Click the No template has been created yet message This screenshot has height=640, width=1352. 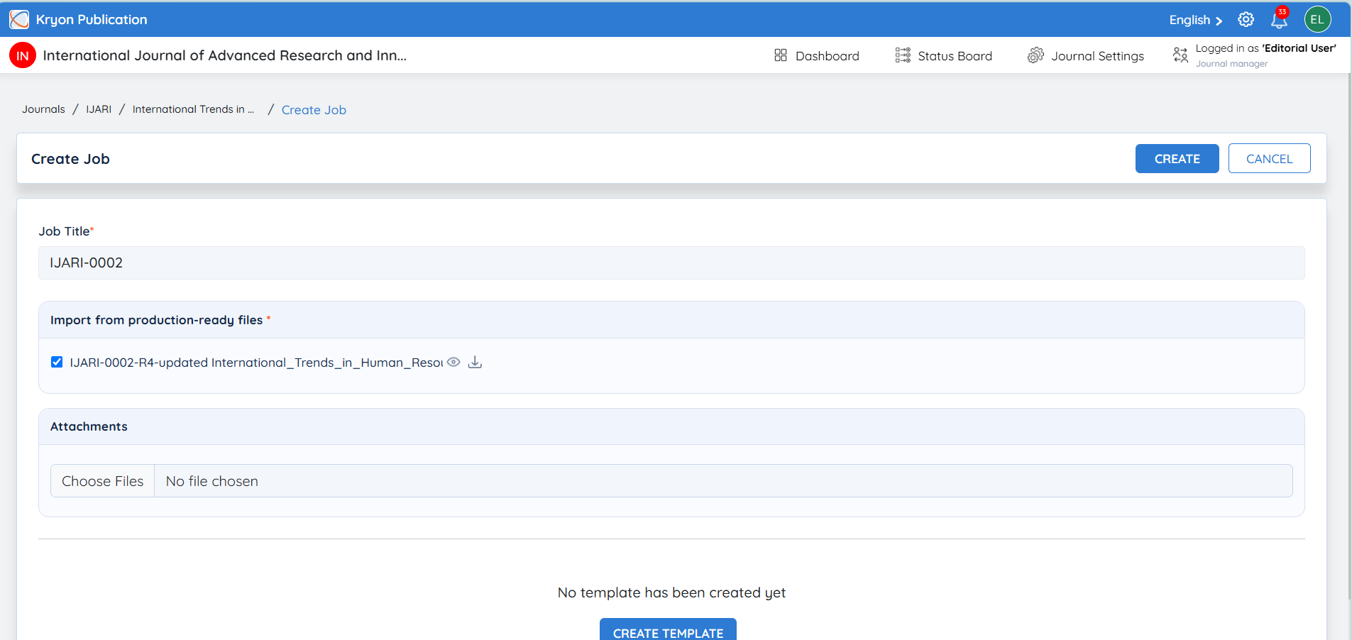tap(671, 592)
